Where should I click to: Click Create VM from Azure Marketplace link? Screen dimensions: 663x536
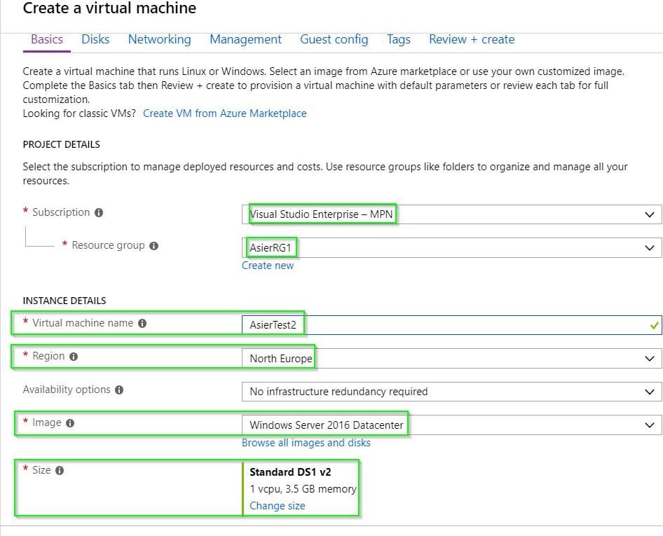(224, 114)
